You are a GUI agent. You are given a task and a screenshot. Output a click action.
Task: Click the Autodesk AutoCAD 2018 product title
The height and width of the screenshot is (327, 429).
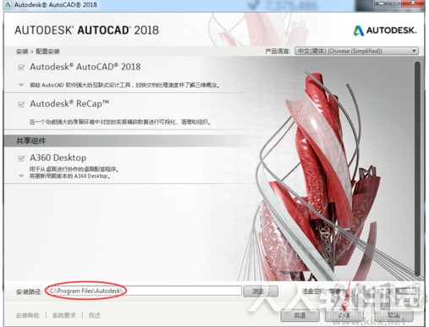coord(85,67)
